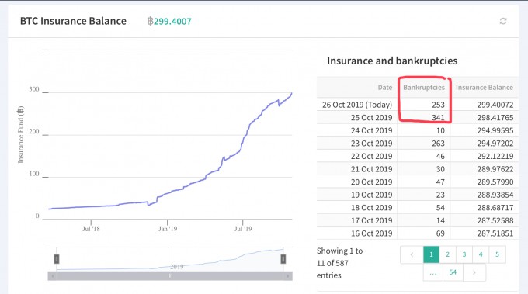Click the navigator scrollbar center grip

click(170, 276)
